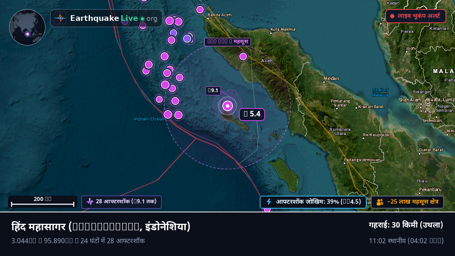Click the Kisaran Barat city label
Viewport: 455px width, 256px height.
point(371,107)
